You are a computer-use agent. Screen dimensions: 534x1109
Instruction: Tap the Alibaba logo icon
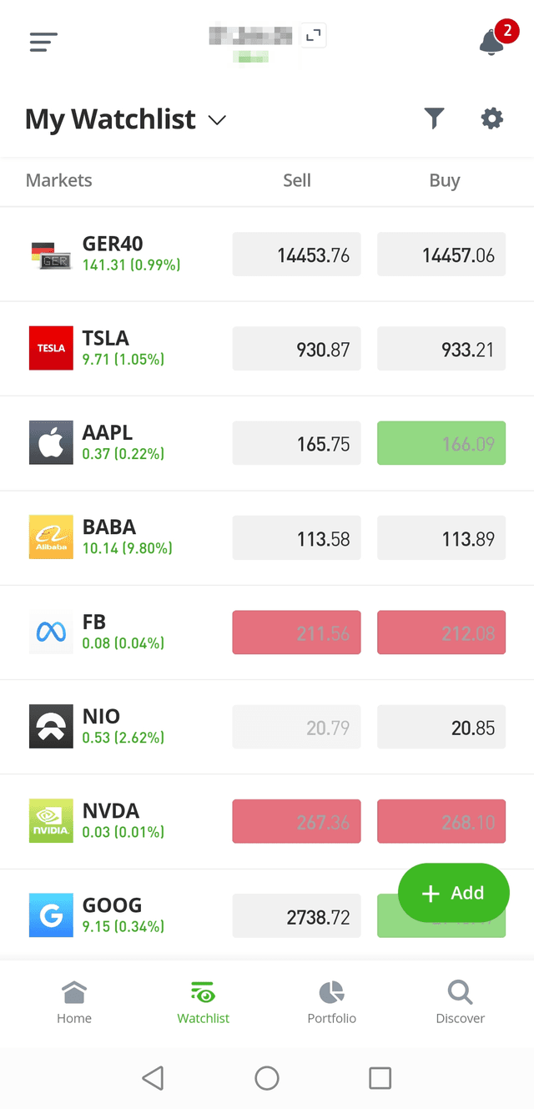pyautogui.click(x=50, y=537)
